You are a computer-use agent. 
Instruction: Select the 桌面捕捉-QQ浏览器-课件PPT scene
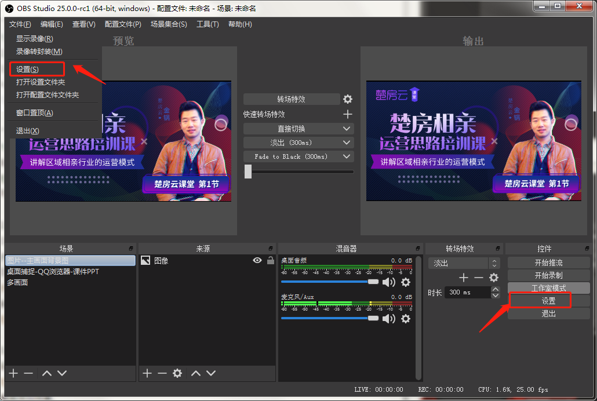coord(53,271)
